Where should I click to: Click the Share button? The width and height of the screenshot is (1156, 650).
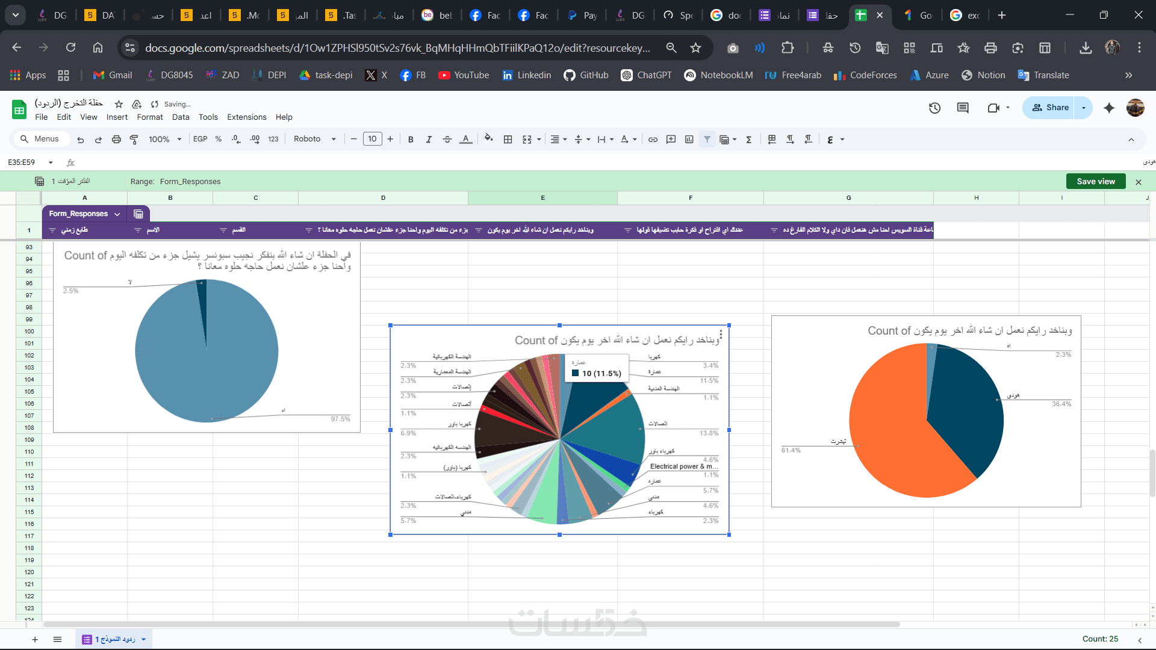point(1051,108)
